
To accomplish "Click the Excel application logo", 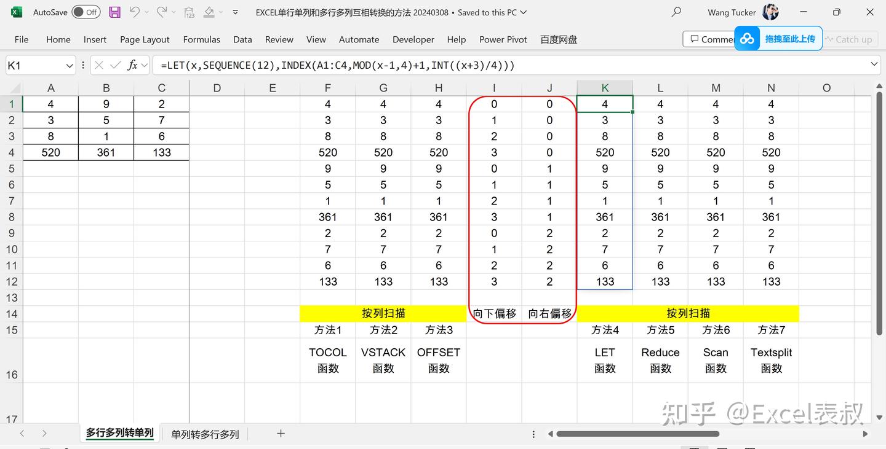I will [x=17, y=12].
